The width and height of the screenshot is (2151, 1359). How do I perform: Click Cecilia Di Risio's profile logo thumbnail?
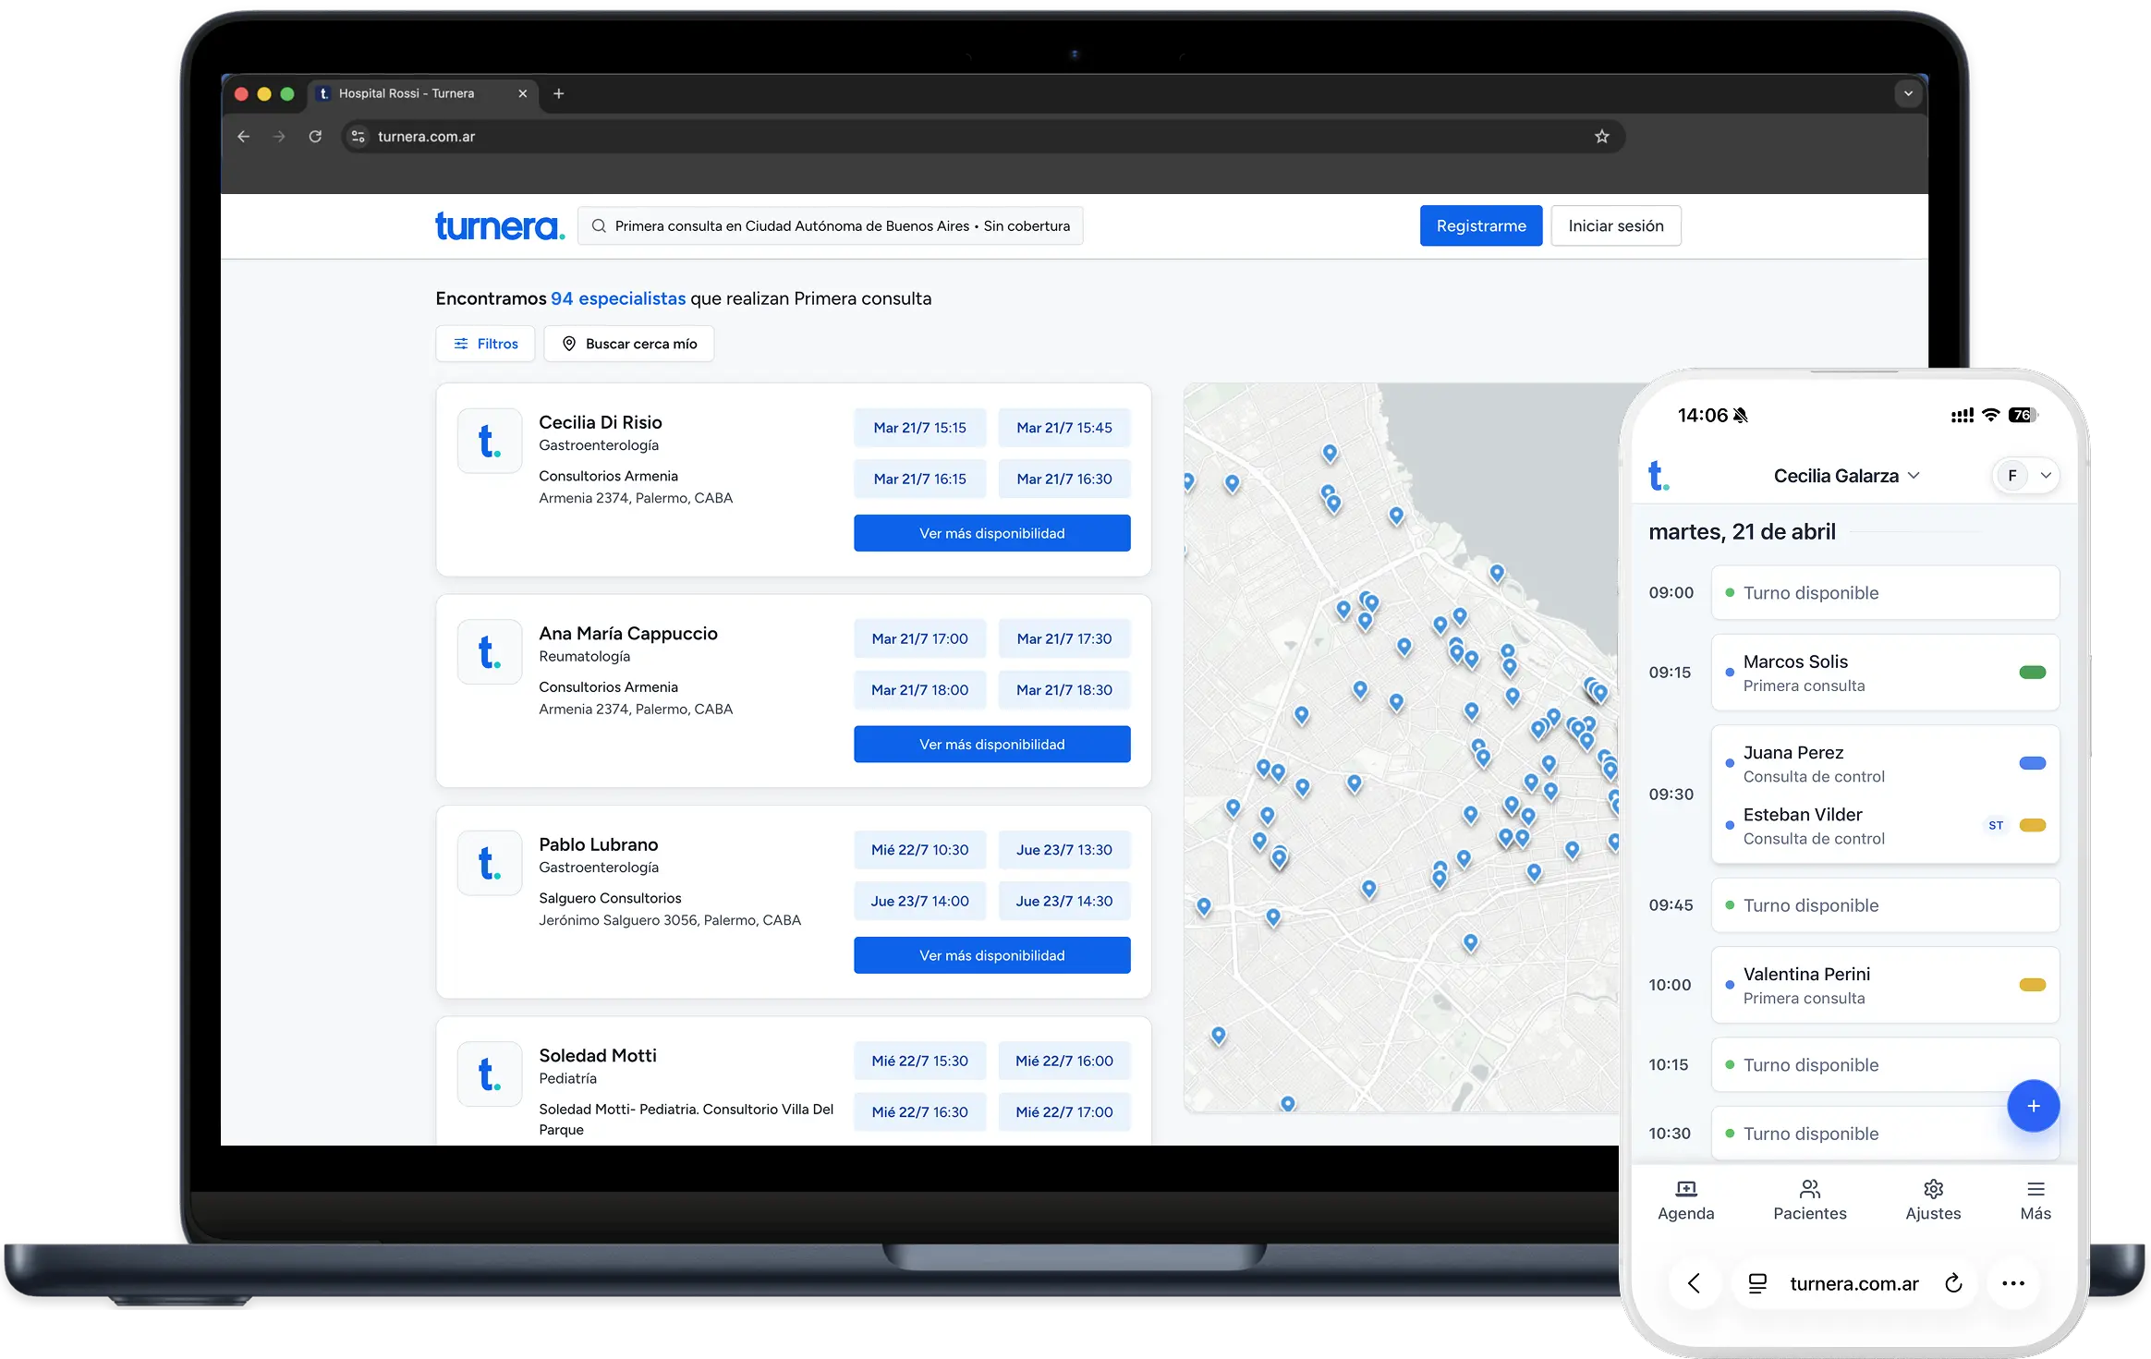coord(490,441)
